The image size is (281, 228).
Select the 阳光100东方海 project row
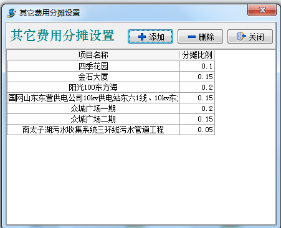[x=111, y=87]
